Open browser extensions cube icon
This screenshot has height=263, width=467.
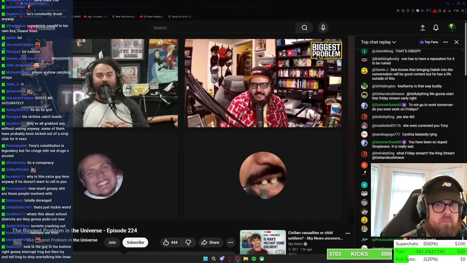(440, 11)
